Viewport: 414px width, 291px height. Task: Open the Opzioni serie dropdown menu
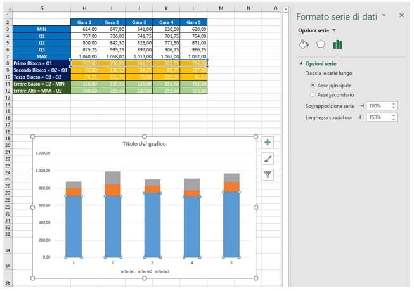334,30
